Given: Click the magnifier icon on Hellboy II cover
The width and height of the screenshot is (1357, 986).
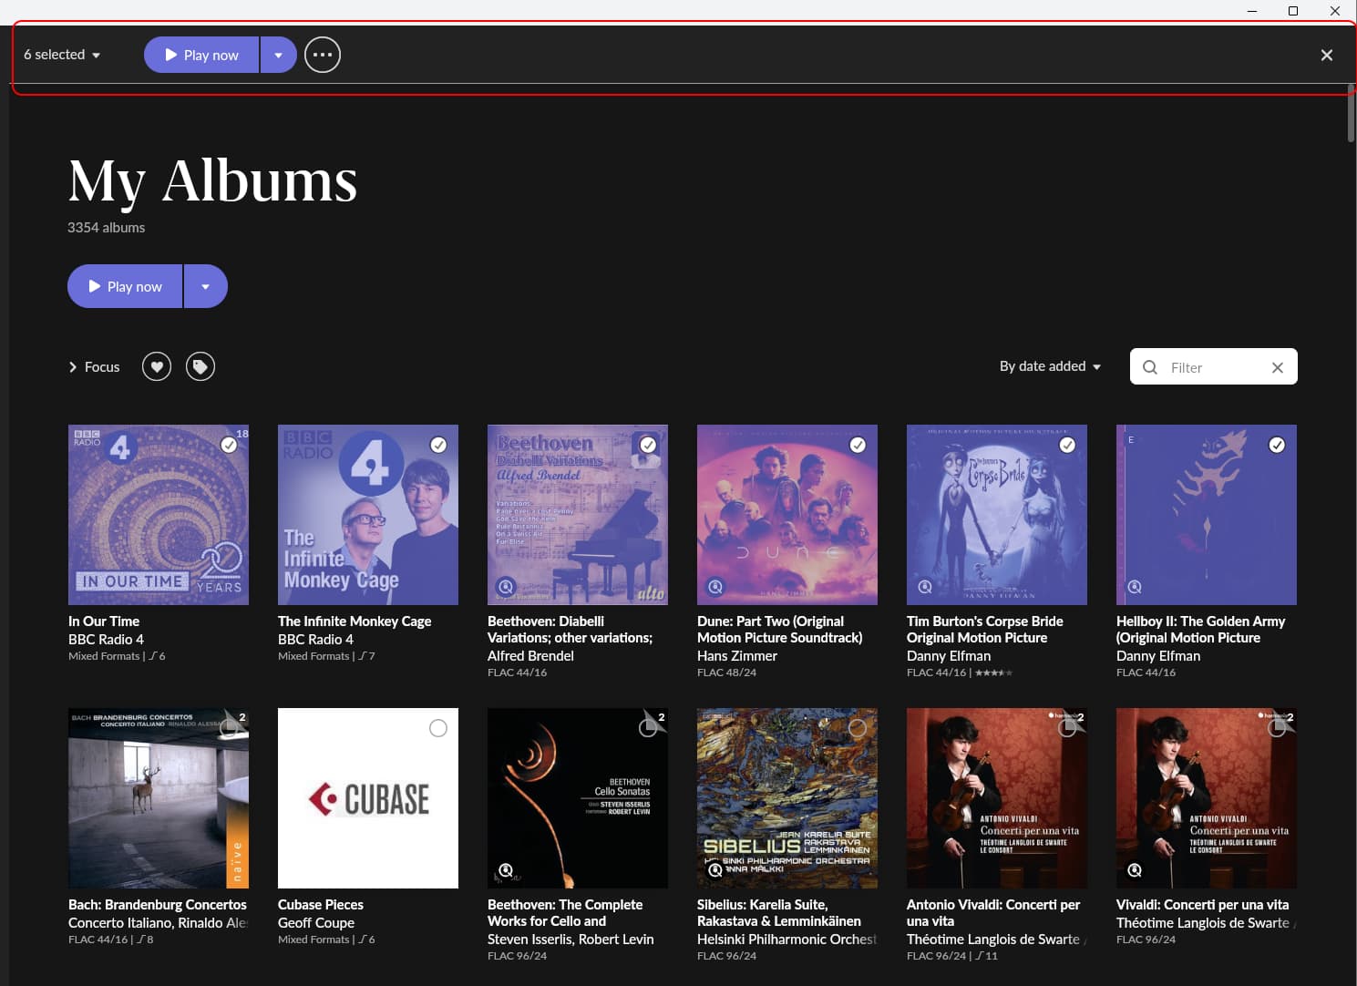Looking at the screenshot, I should tap(1135, 587).
